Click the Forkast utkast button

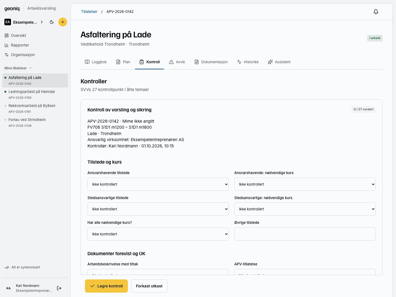point(149,286)
